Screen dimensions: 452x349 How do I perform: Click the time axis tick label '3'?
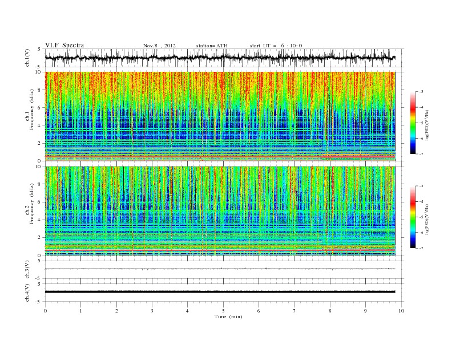(152, 311)
